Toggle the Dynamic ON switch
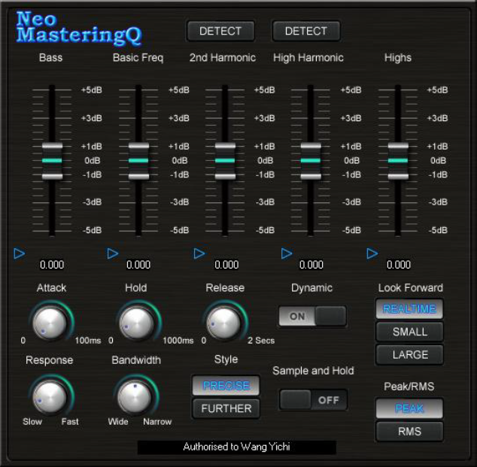The height and width of the screenshot is (467, 477). pyautogui.click(x=312, y=316)
